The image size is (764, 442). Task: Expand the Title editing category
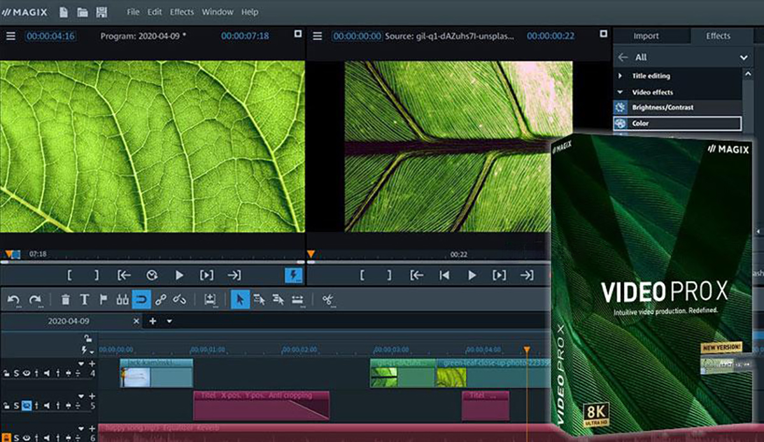[621, 76]
